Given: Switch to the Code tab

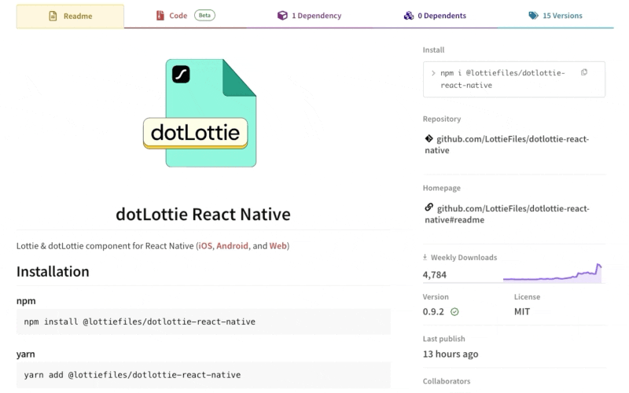Looking at the screenshot, I should pyautogui.click(x=186, y=16).
